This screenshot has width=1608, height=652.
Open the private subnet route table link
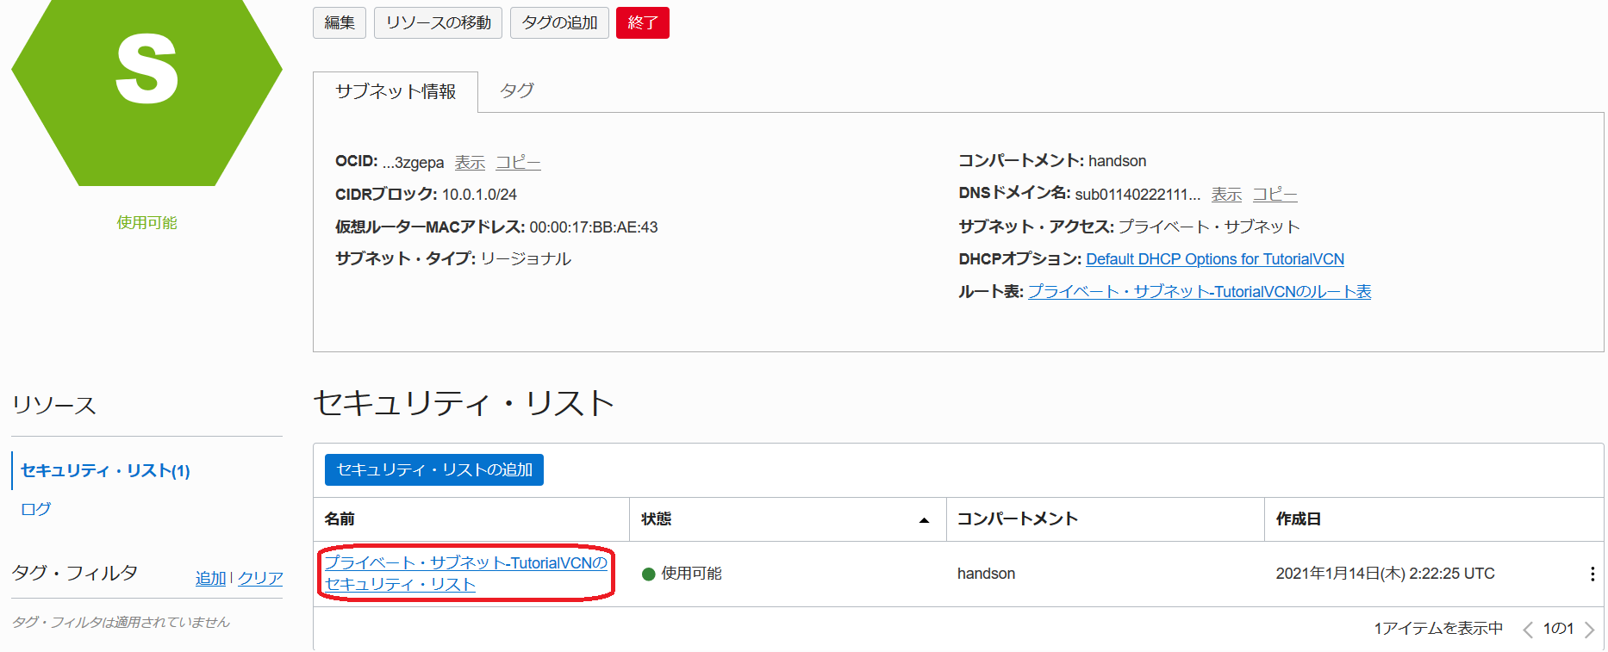[1199, 292]
